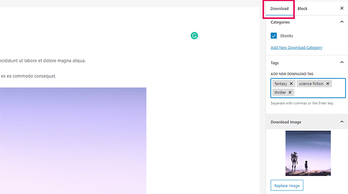The image size is (348, 194).
Task: Click the paragraph ending 'ea commodo consequat.'
Action: pos(28,76)
